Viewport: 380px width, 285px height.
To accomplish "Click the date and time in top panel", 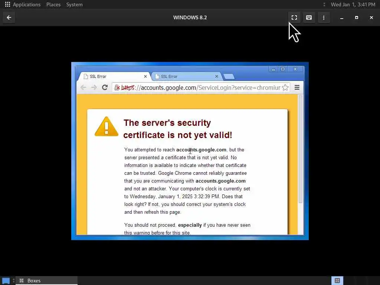I will 353,4.
